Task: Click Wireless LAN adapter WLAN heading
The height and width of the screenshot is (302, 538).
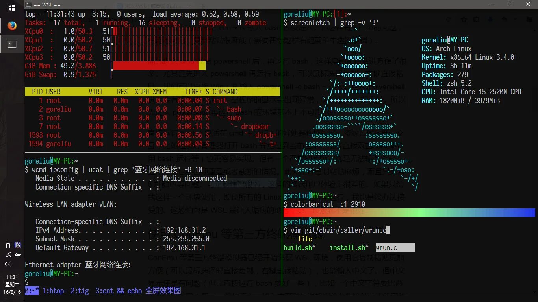Action: coord(71,204)
